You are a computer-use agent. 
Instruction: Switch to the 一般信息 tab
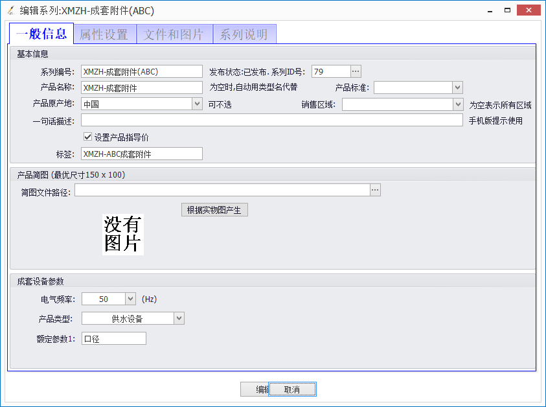pos(41,34)
